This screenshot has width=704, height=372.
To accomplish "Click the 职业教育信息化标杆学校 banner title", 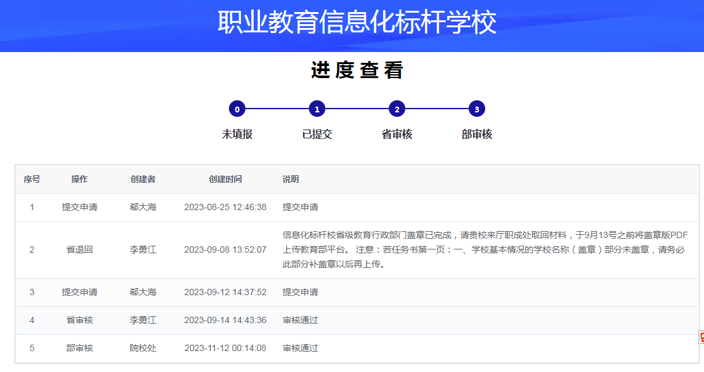I will [x=357, y=23].
